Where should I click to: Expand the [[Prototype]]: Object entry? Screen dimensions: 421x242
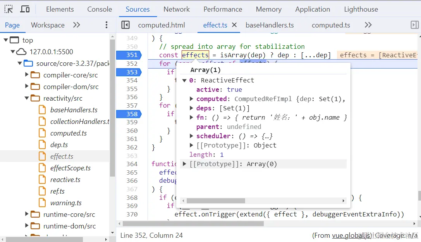point(191,145)
